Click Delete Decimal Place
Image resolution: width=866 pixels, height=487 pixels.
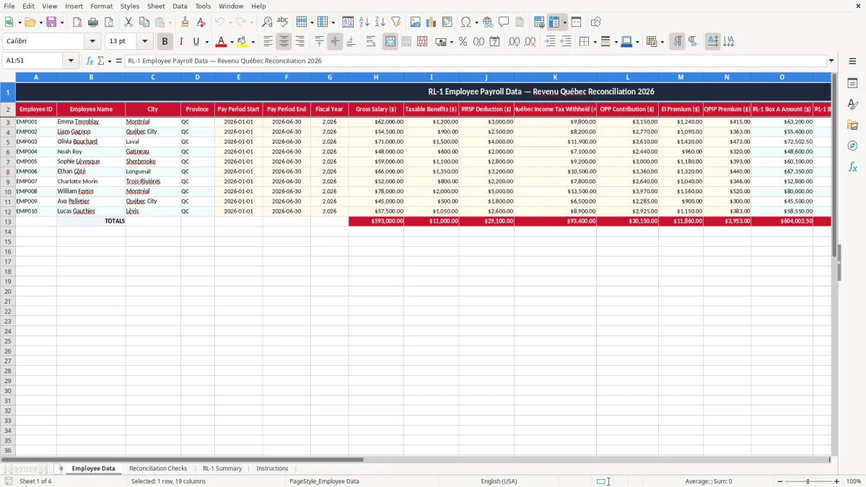click(530, 42)
